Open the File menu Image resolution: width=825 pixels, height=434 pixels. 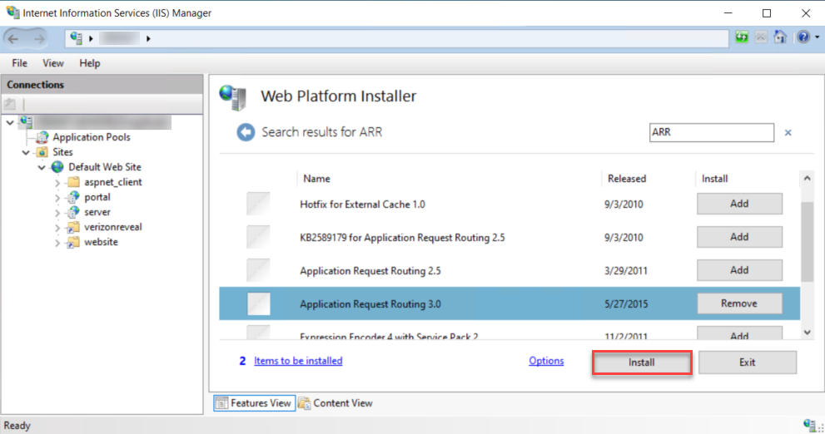pyautogui.click(x=19, y=63)
